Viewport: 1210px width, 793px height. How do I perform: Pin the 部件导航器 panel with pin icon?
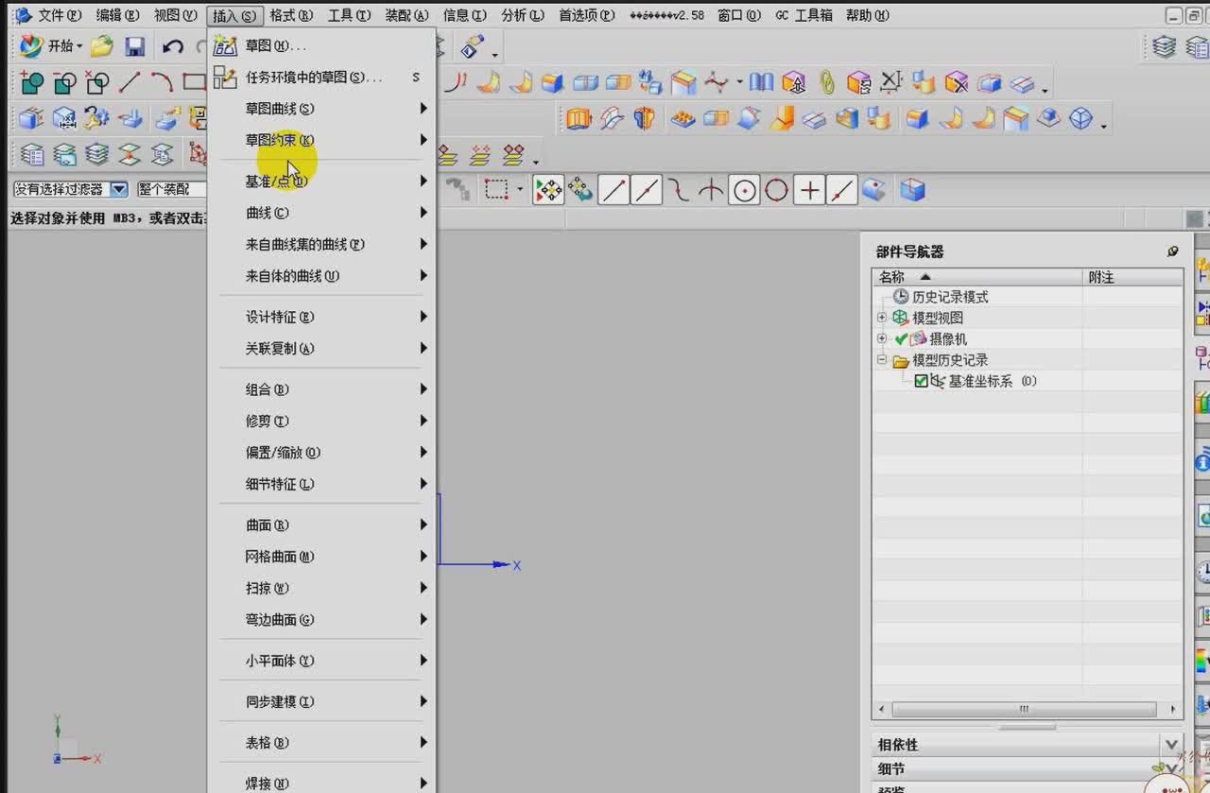[1173, 251]
